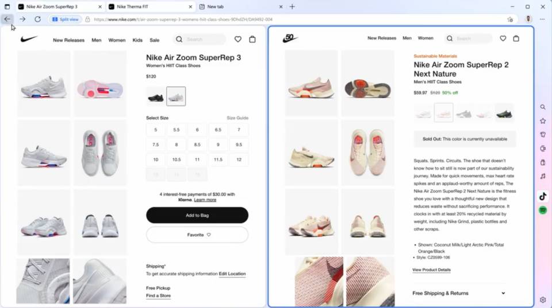Toggle the Split view button
552x308 pixels.
click(x=66, y=20)
